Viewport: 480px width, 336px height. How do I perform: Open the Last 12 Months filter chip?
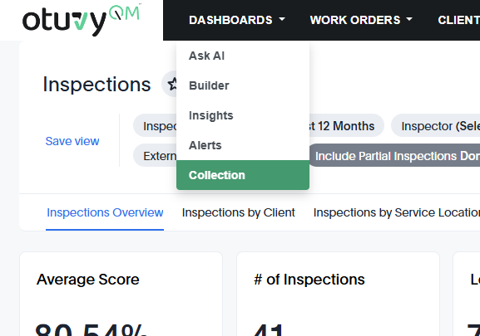pyautogui.click(x=347, y=126)
